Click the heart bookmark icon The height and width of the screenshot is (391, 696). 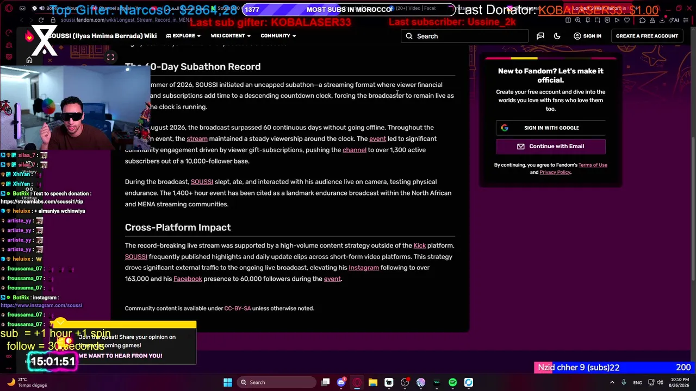point(627,20)
